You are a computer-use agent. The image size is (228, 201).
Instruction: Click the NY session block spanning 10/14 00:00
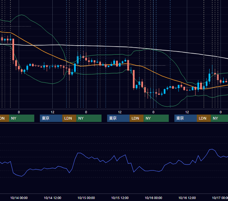(21, 118)
